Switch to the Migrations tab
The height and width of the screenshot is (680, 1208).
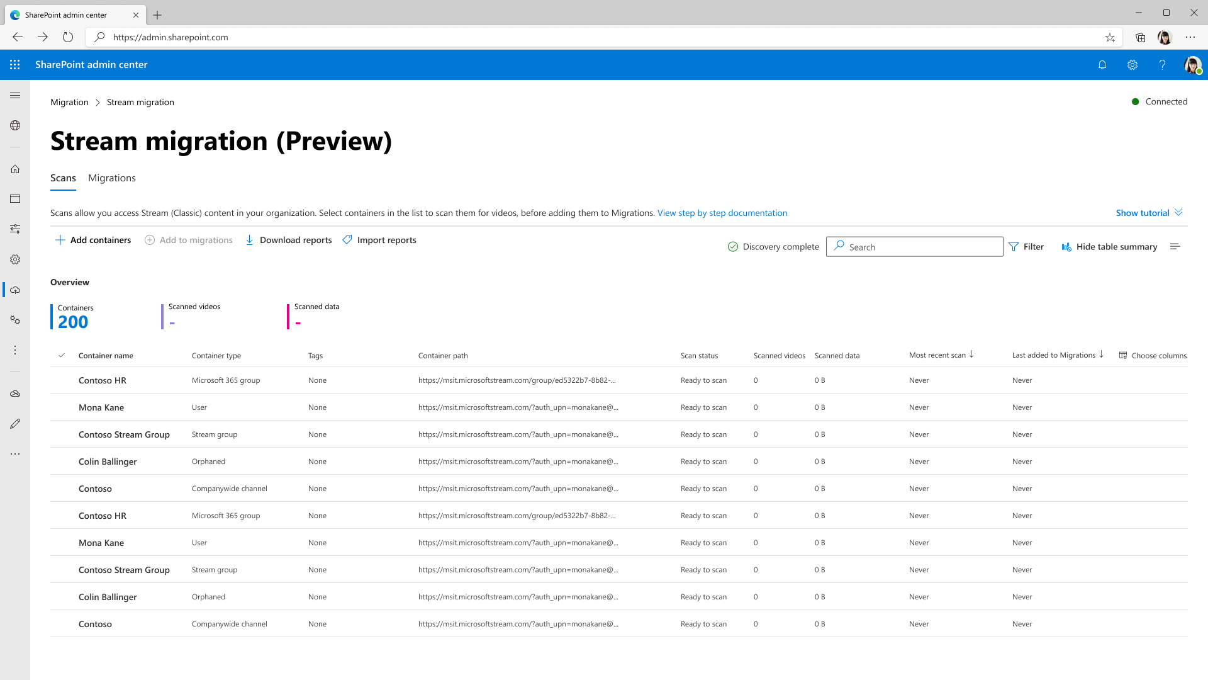[112, 178]
